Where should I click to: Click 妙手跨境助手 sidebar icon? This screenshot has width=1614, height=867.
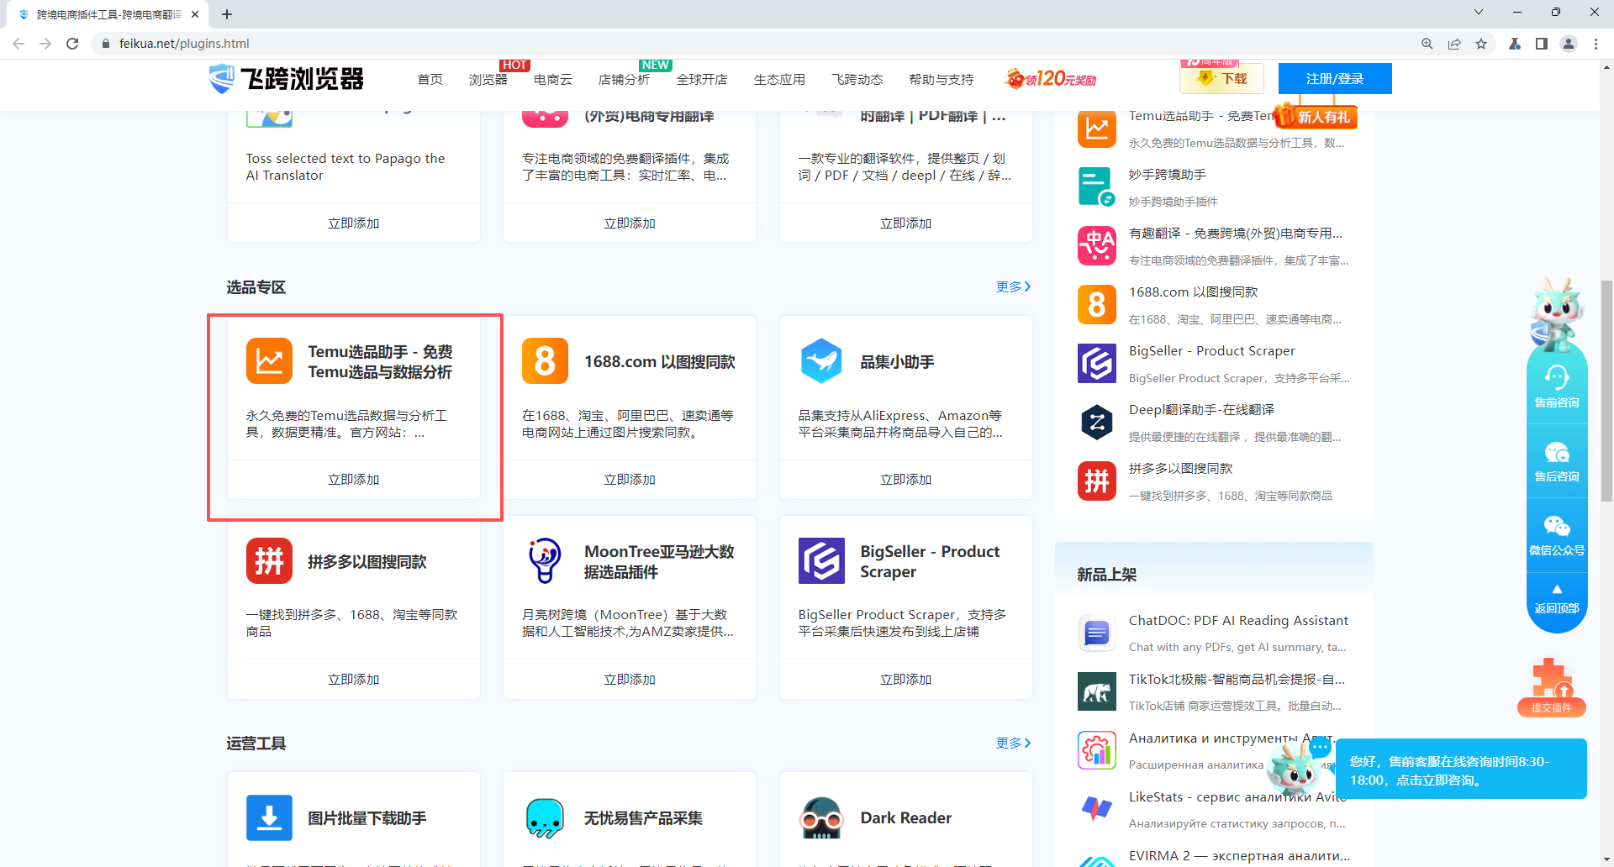[x=1097, y=187]
